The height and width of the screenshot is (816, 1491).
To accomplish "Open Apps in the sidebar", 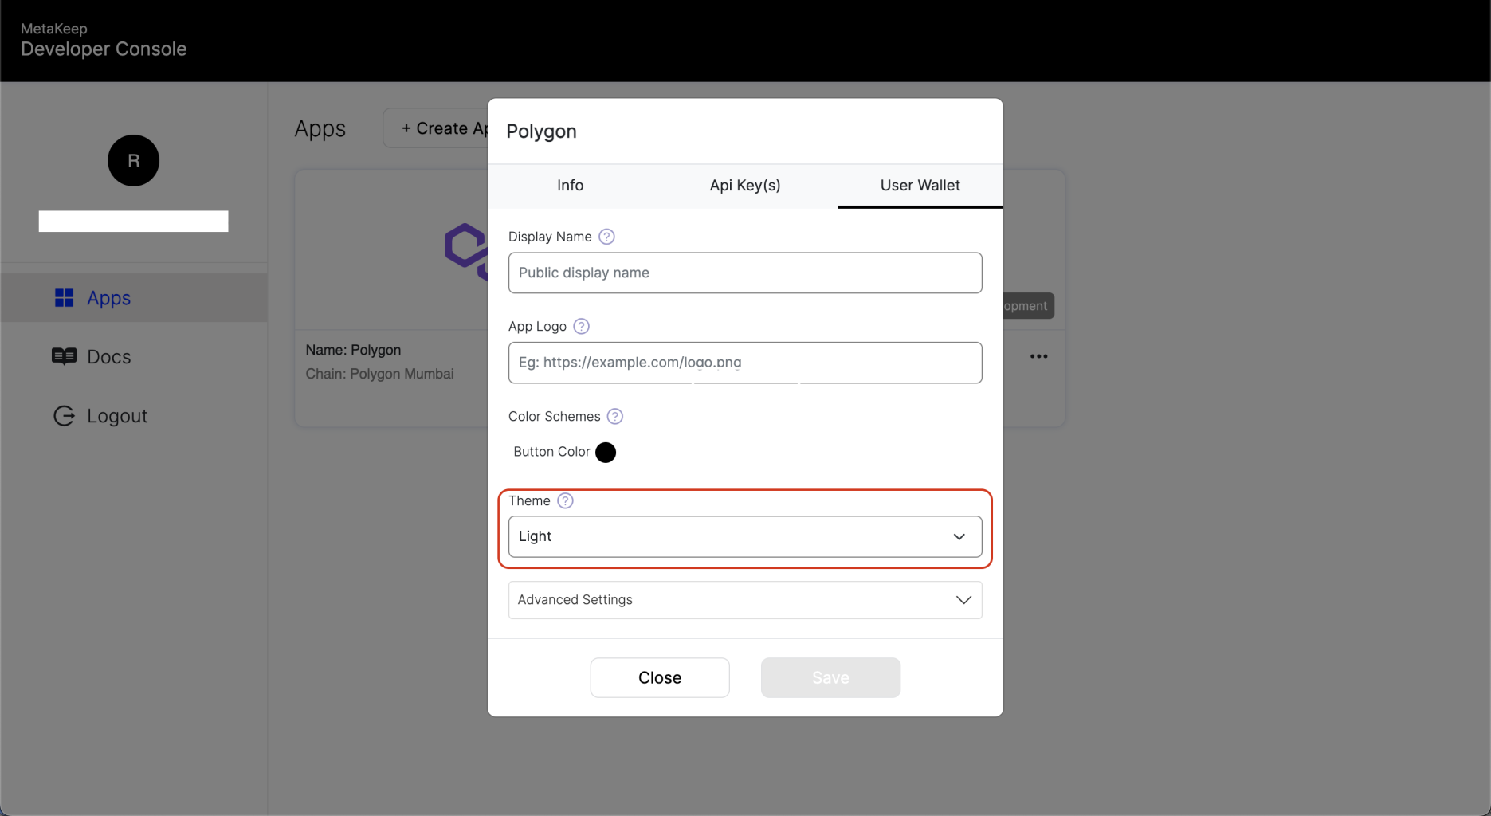I will coord(134,298).
